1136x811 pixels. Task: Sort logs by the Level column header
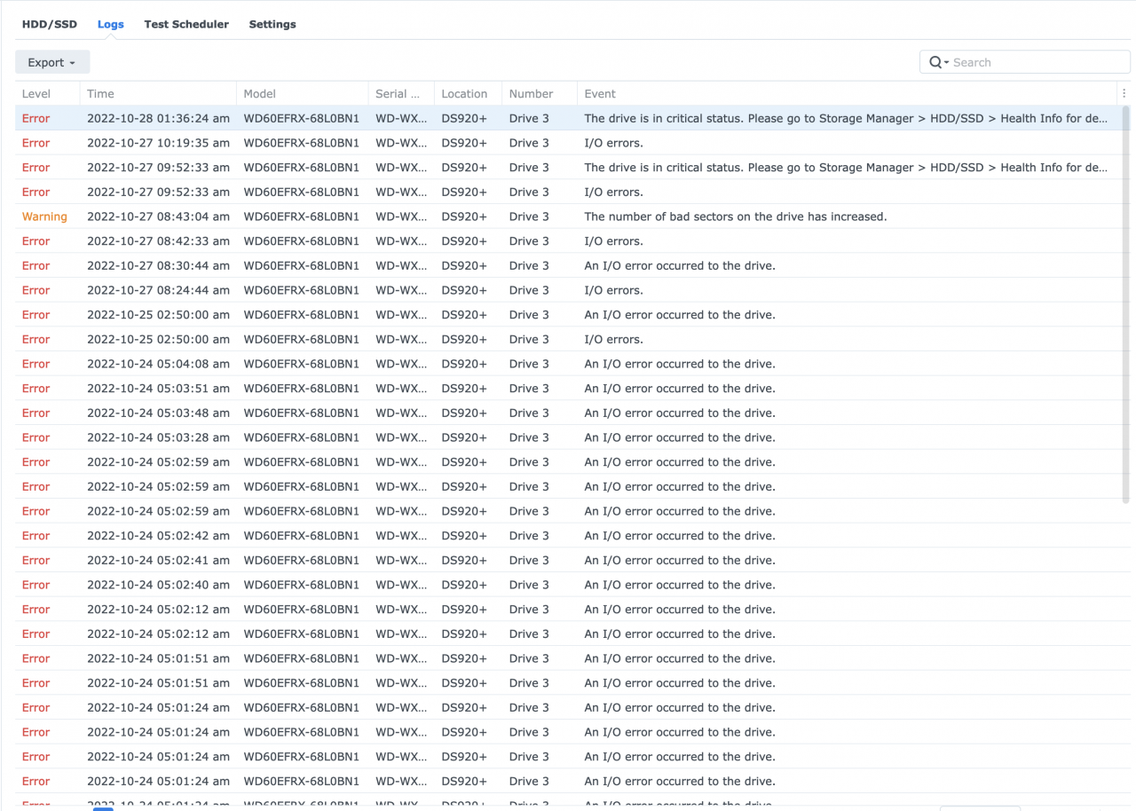tap(36, 93)
